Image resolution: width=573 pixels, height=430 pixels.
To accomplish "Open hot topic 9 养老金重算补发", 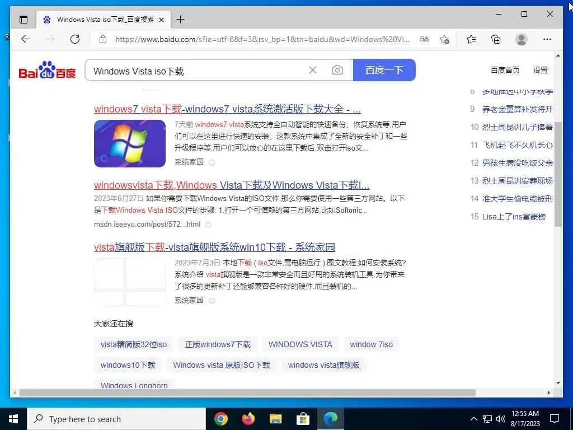I will (517, 109).
